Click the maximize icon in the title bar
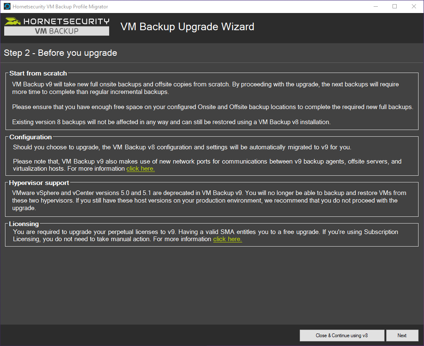 [x=395, y=6]
